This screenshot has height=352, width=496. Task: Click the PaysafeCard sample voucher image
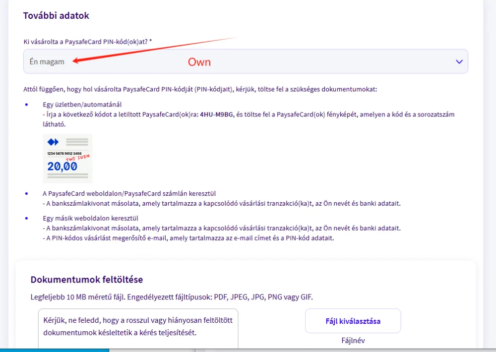point(67,159)
